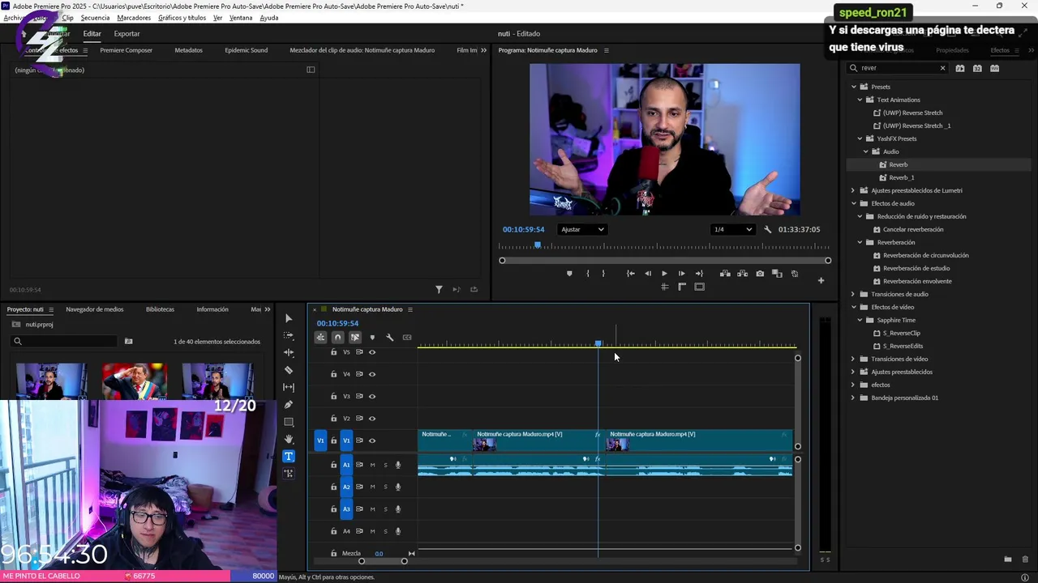Toggle V5 track output eye

click(x=372, y=352)
